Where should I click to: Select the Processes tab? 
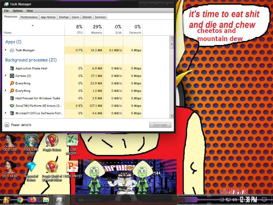(x=11, y=17)
